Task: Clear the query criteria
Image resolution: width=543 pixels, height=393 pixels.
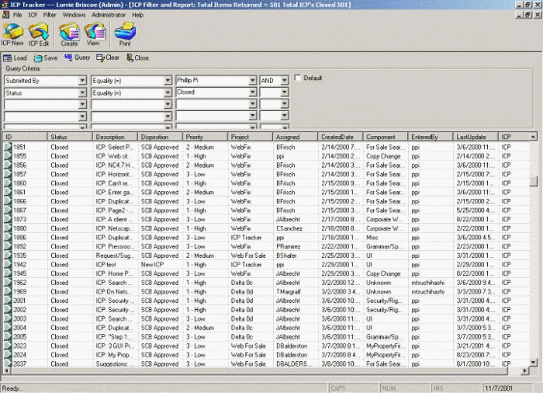Action: 108,58
